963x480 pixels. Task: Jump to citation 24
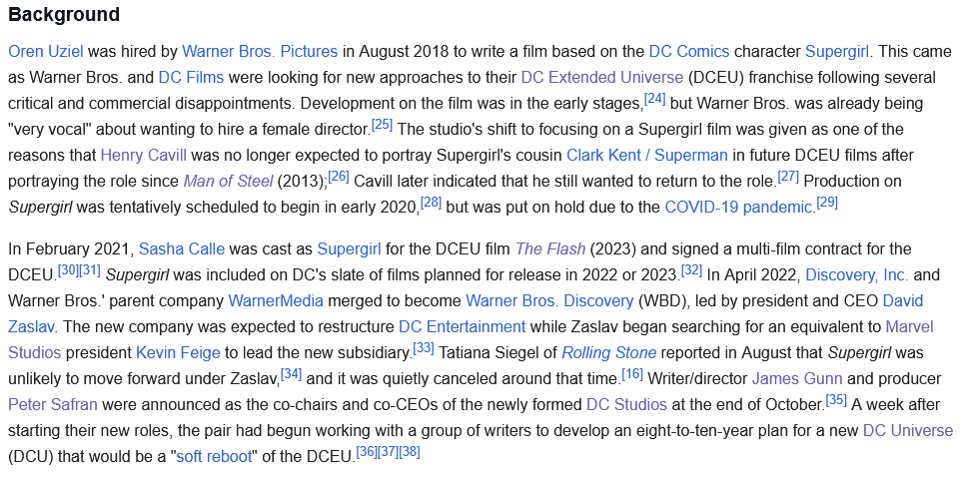654,99
